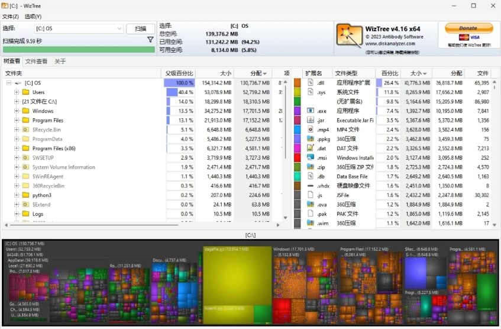Switch to the 文件查看 tab
Viewport: 501px width, 329px height.
coord(36,61)
